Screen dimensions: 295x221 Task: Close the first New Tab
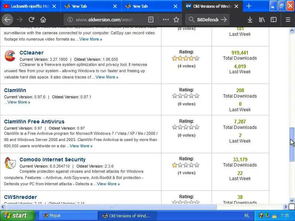point(115,6)
